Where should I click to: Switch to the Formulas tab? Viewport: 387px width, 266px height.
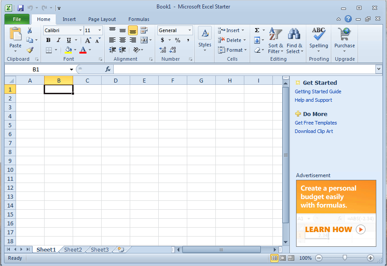pos(139,19)
